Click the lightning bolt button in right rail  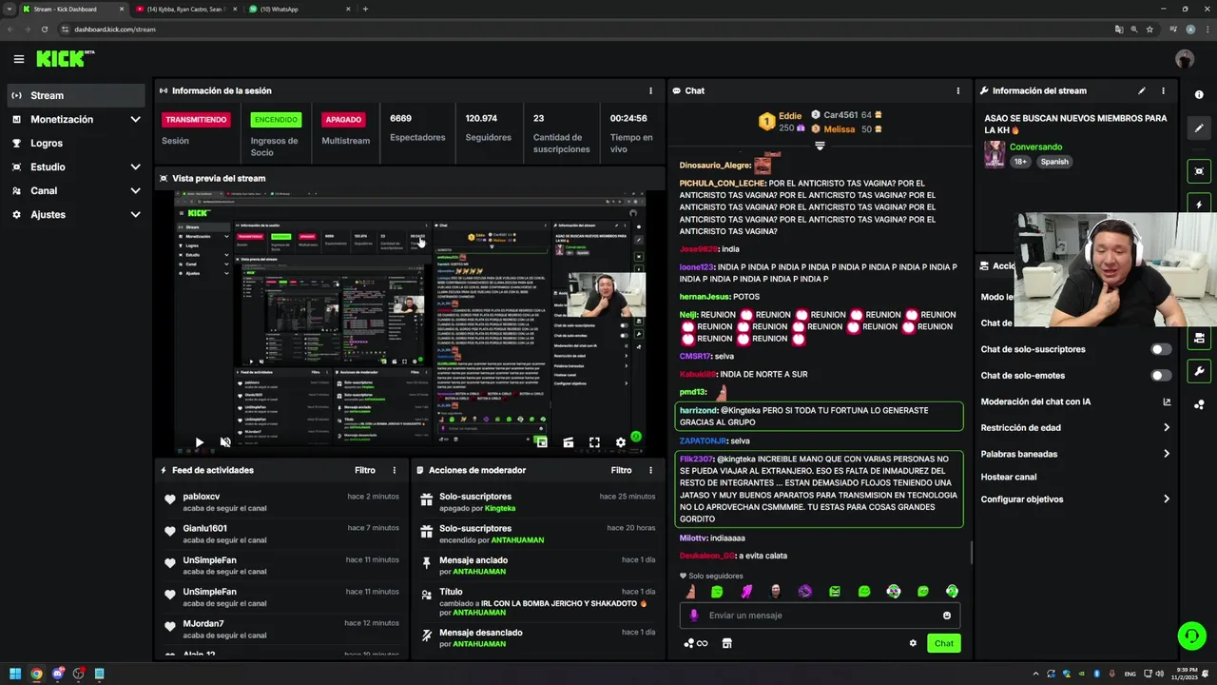click(x=1199, y=205)
